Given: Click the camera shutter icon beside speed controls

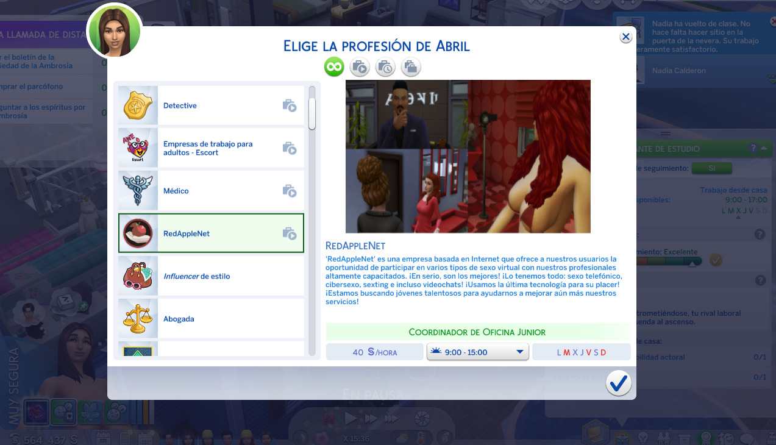Looking at the screenshot, I should (422, 418).
